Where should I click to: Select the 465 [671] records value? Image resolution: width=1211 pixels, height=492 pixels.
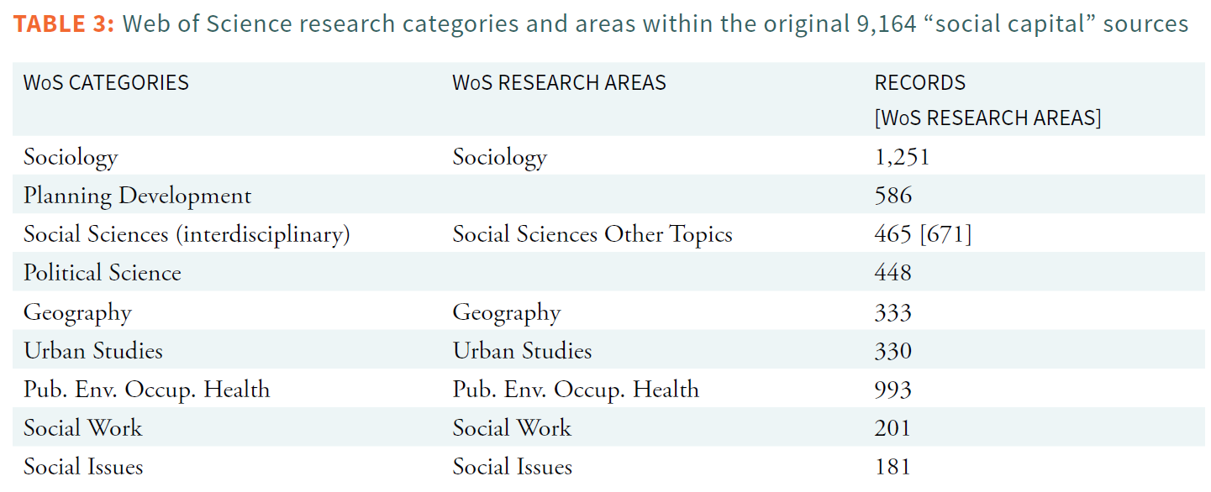pyautogui.click(x=922, y=234)
